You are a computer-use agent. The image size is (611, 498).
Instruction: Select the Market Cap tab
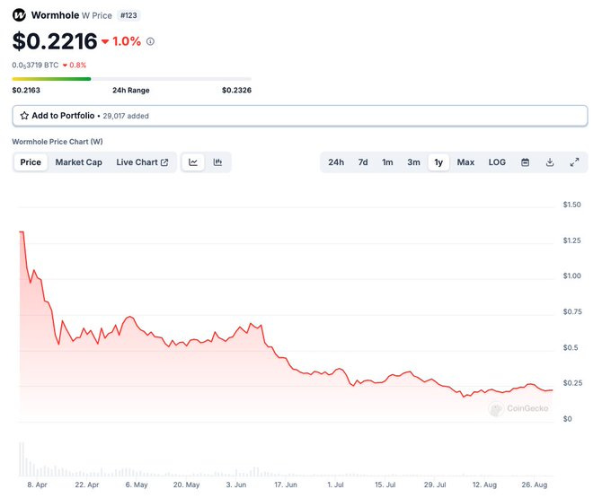(x=79, y=162)
